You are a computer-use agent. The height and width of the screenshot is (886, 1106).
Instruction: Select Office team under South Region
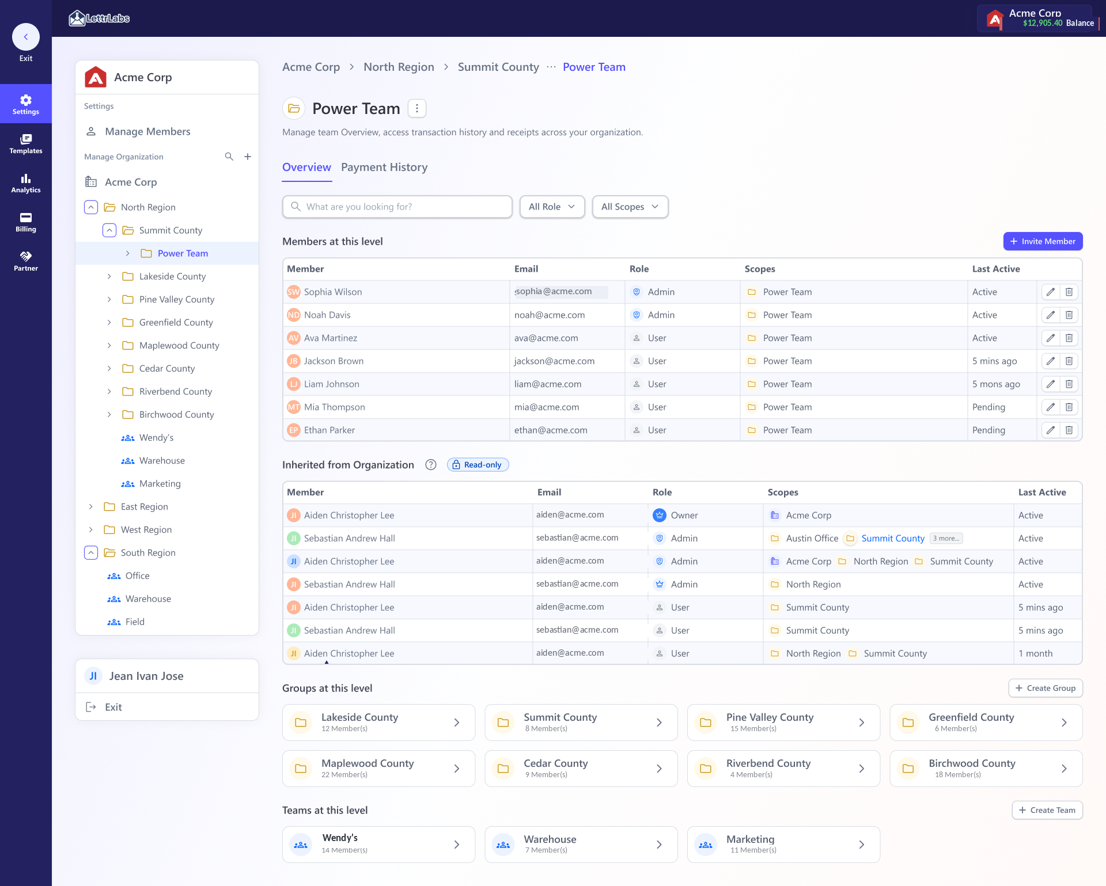[137, 576]
